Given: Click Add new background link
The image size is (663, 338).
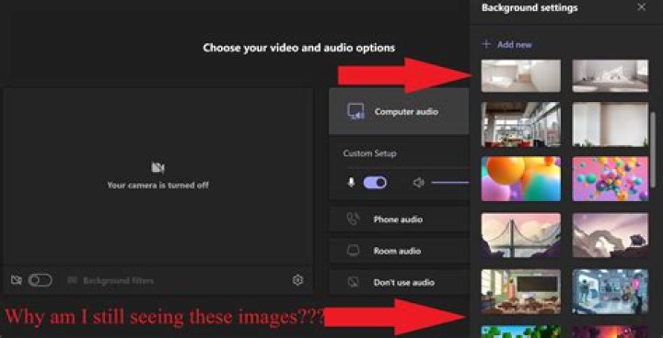Looking at the screenshot, I should pos(507,44).
